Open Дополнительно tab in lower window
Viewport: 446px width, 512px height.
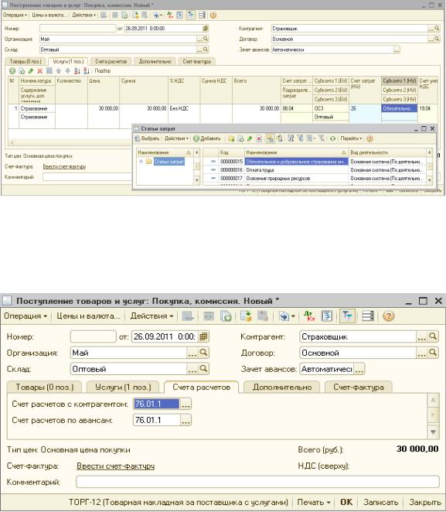point(282,387)
